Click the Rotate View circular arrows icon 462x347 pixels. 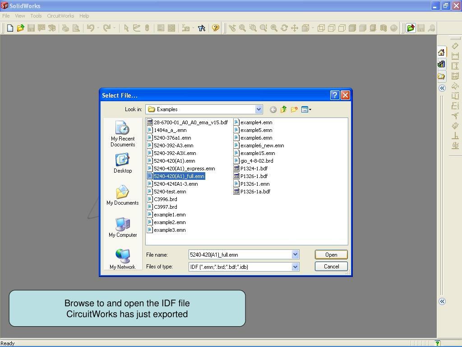(284, 28)
